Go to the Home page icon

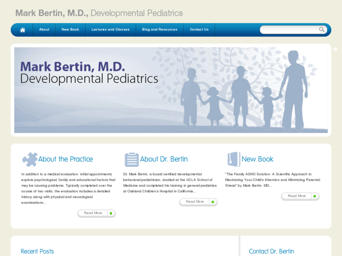(23, 30)
